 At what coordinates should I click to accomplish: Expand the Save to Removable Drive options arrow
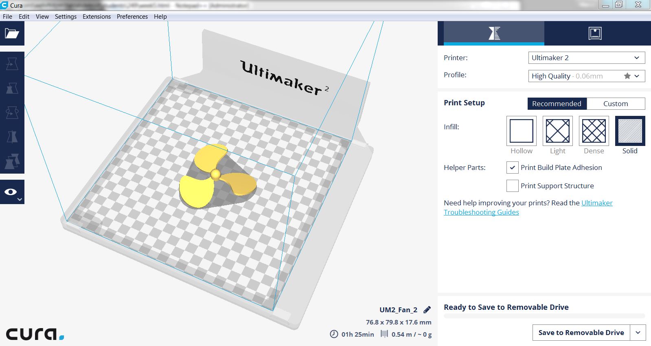pyautogui.click(x=638, y=333)
